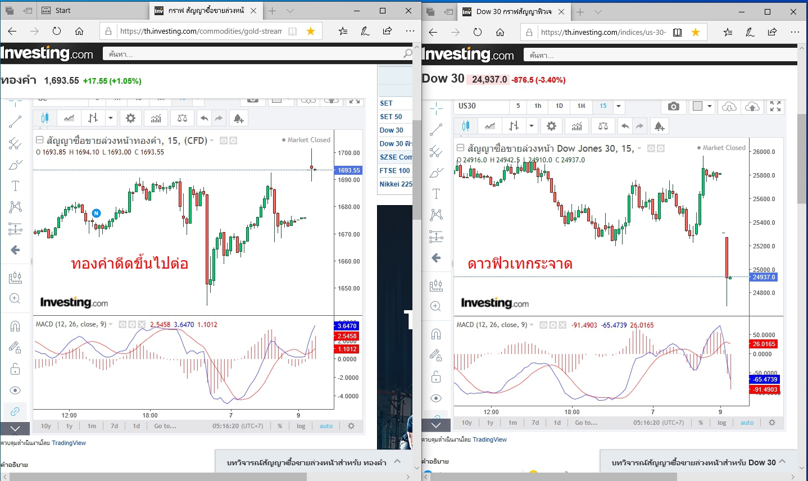Screen dimensions: 808x481
Task: Select candlestick style in Dow 30 chart toolbar
Action: point(466,126)
